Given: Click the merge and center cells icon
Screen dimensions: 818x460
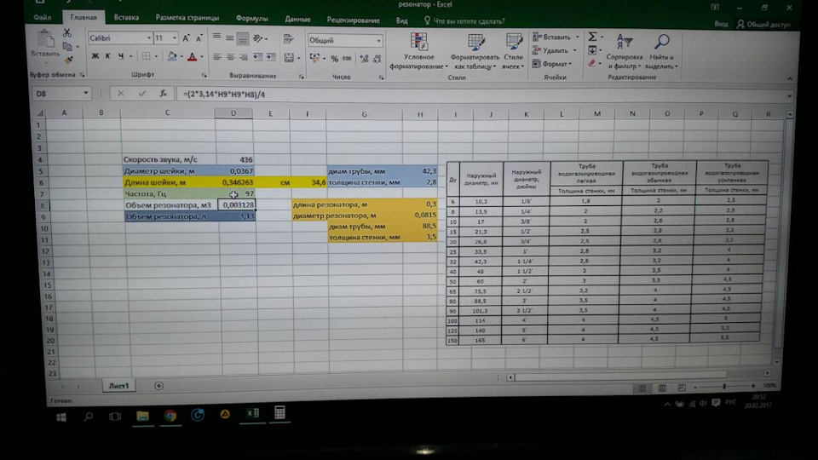Looking at the screenshot, I should click(x=289, y=58).
